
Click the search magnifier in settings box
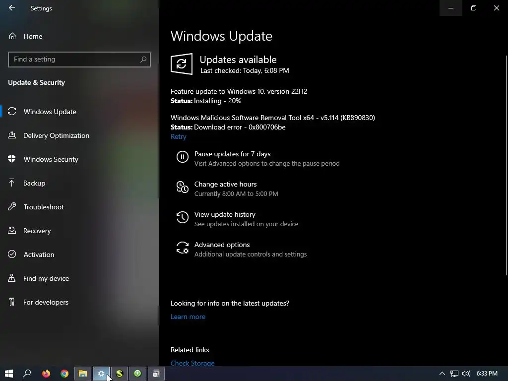pyautogui.click(x=143, y=60)
